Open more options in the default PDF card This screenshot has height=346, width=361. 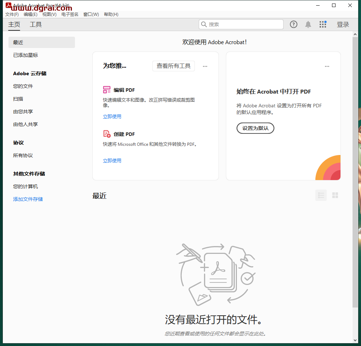(327, 66)
